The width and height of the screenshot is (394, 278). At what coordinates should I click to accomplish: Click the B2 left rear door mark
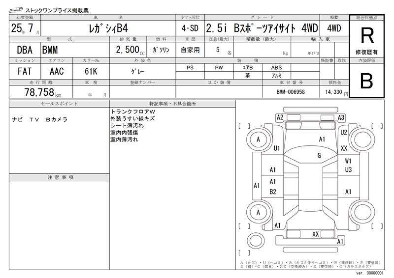click(x=273, y=192)
